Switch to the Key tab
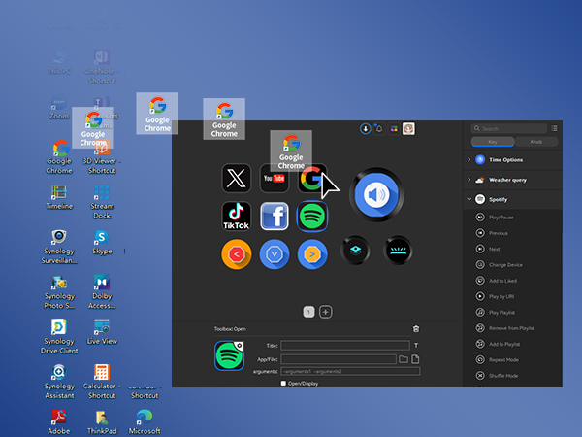This screenshot has width=582, height=437. tap(492, 142)
